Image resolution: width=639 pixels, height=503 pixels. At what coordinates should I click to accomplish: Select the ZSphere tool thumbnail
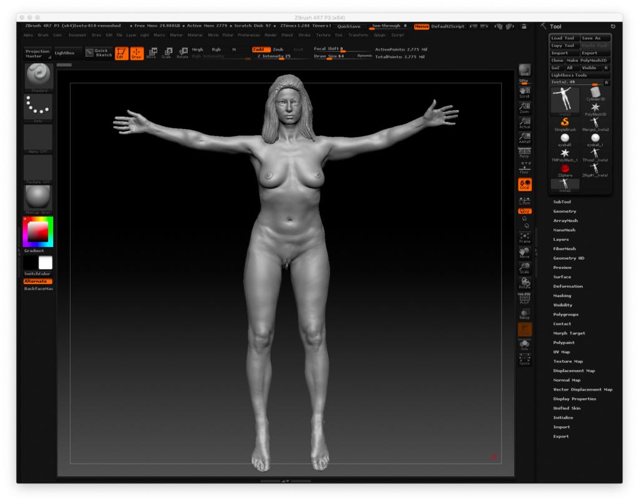tap(565, 169)
